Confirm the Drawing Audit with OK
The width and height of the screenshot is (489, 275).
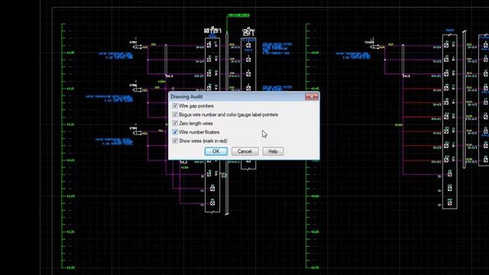pyautogui.click(x=215, y=151)
